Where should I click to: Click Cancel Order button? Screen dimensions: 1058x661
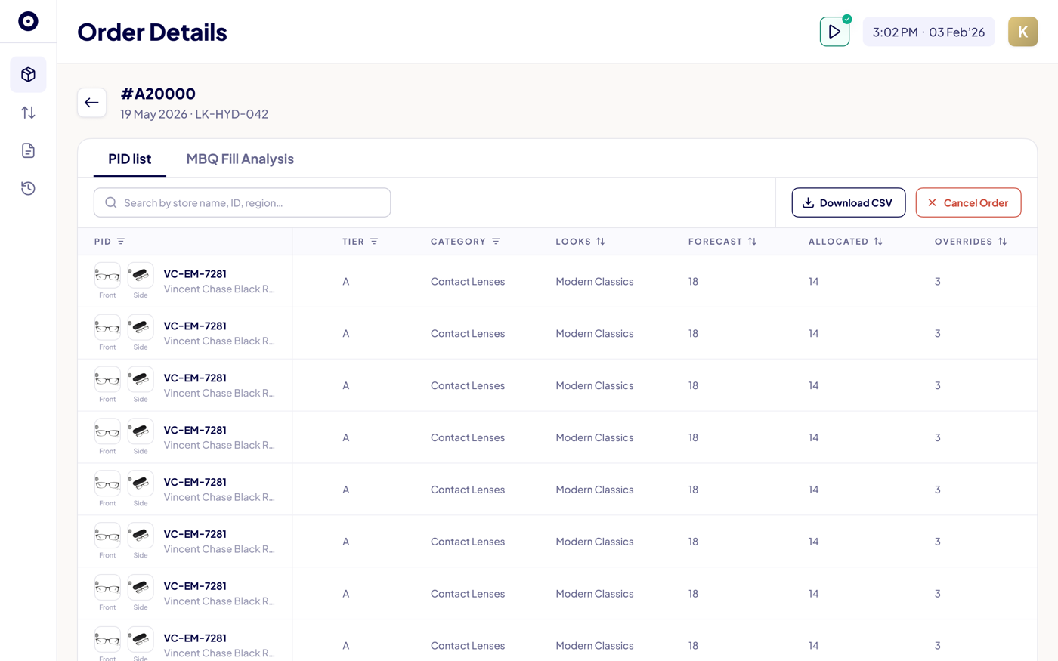968,202
